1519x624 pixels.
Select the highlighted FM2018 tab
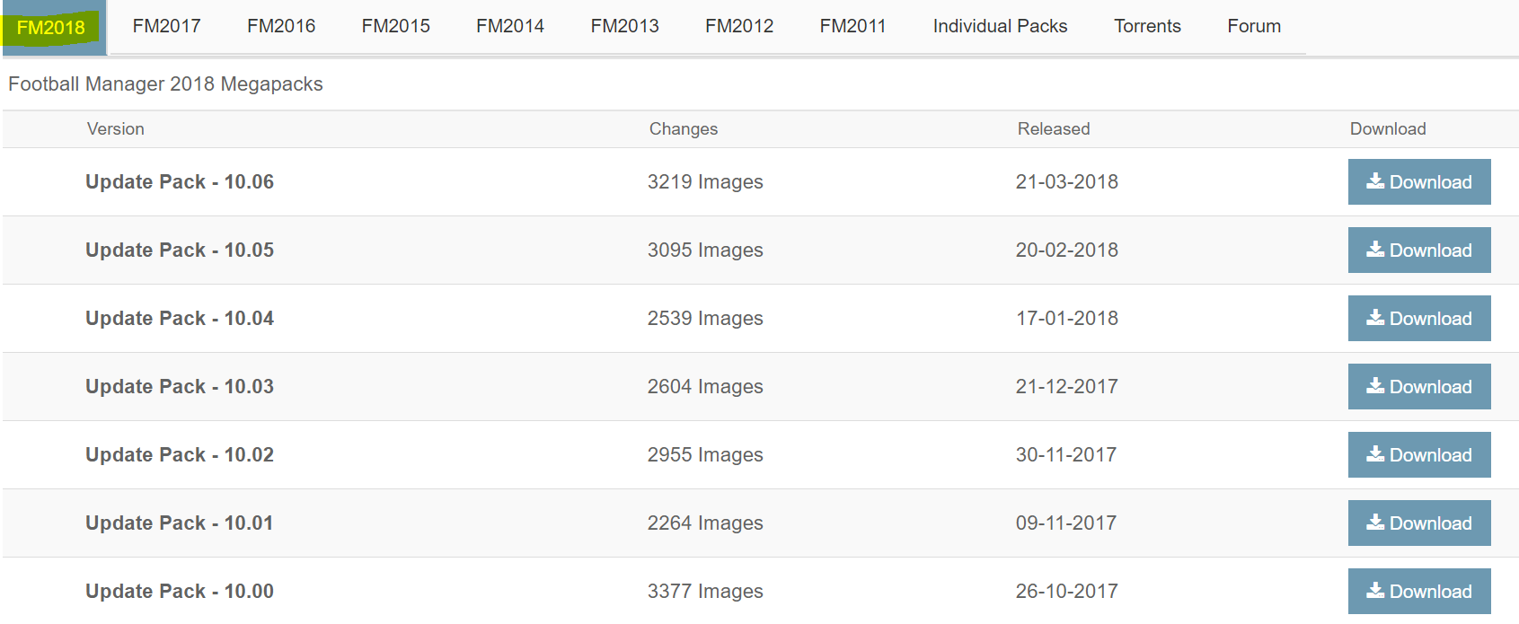pos(51,28)
